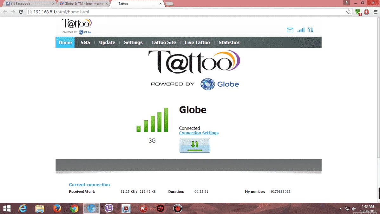The image size is (380, 214).
Task: Open the Chrome hamburger menu
Action: [375, 12]
